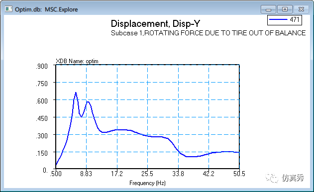314x192 pixels.
Task: Click the .150 y-axis value
Action: [42, 153]
